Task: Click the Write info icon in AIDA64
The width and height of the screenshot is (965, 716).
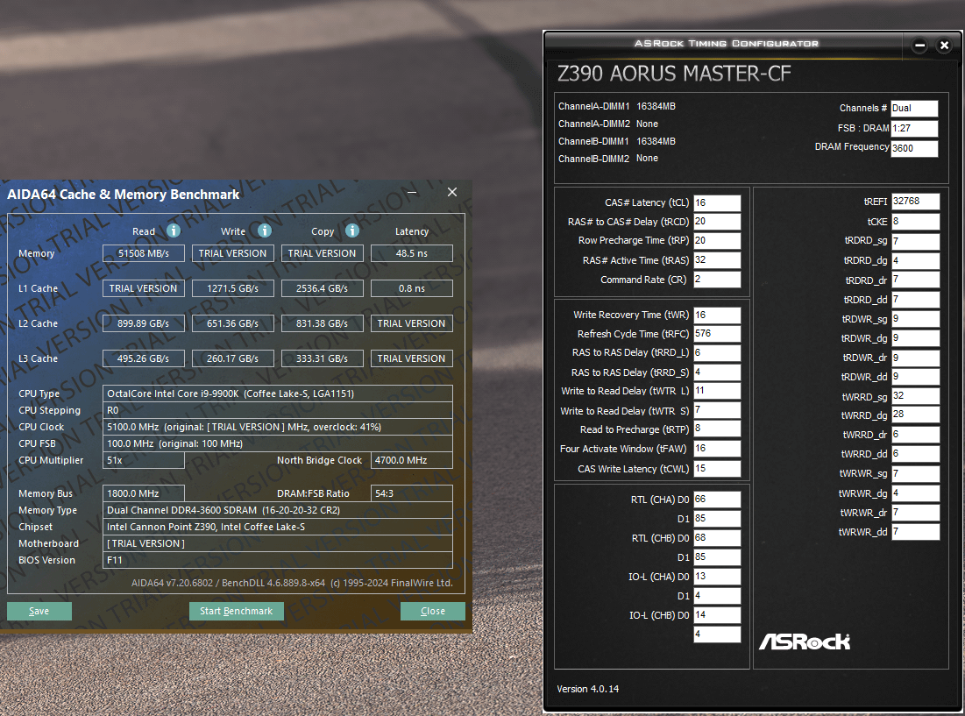Action: pyautogui.click(x=265, y=230)
